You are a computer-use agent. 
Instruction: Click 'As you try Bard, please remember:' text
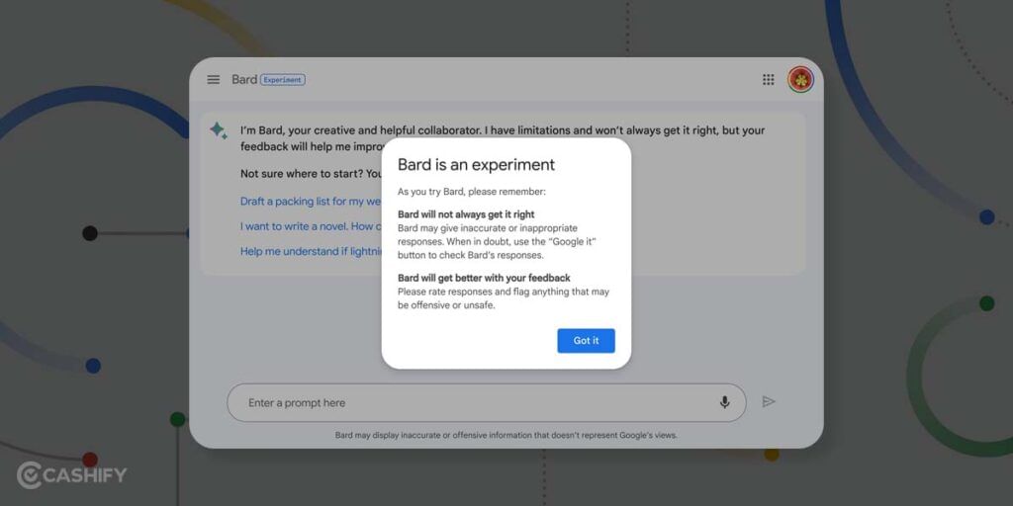point(472,192)
